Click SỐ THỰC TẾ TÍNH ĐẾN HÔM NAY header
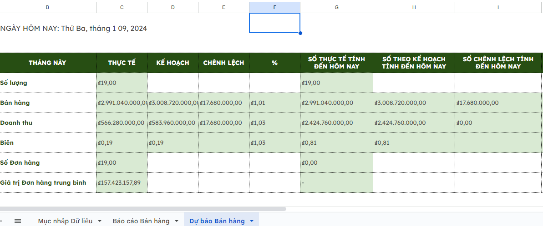The width and height of the screenshot is (543, 226). click(x=337, y=63)
